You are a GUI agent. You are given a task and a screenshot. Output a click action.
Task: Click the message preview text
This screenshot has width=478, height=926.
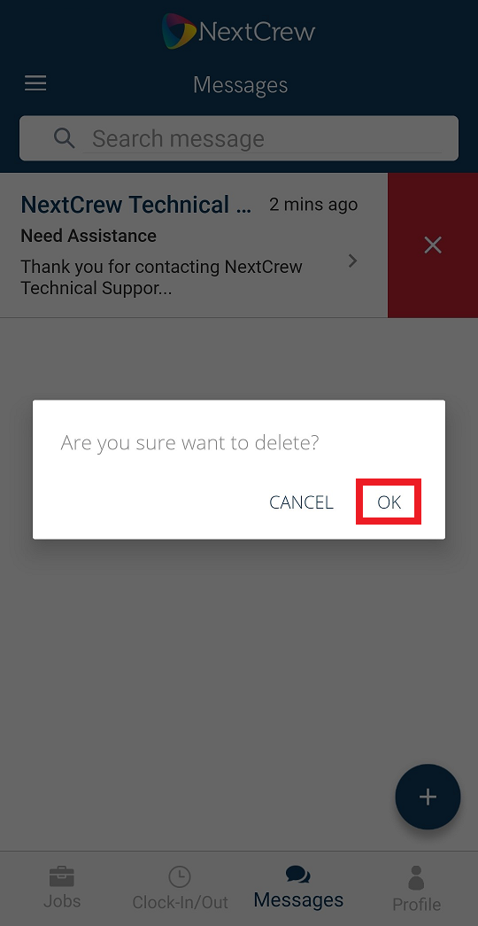(161, 277)
